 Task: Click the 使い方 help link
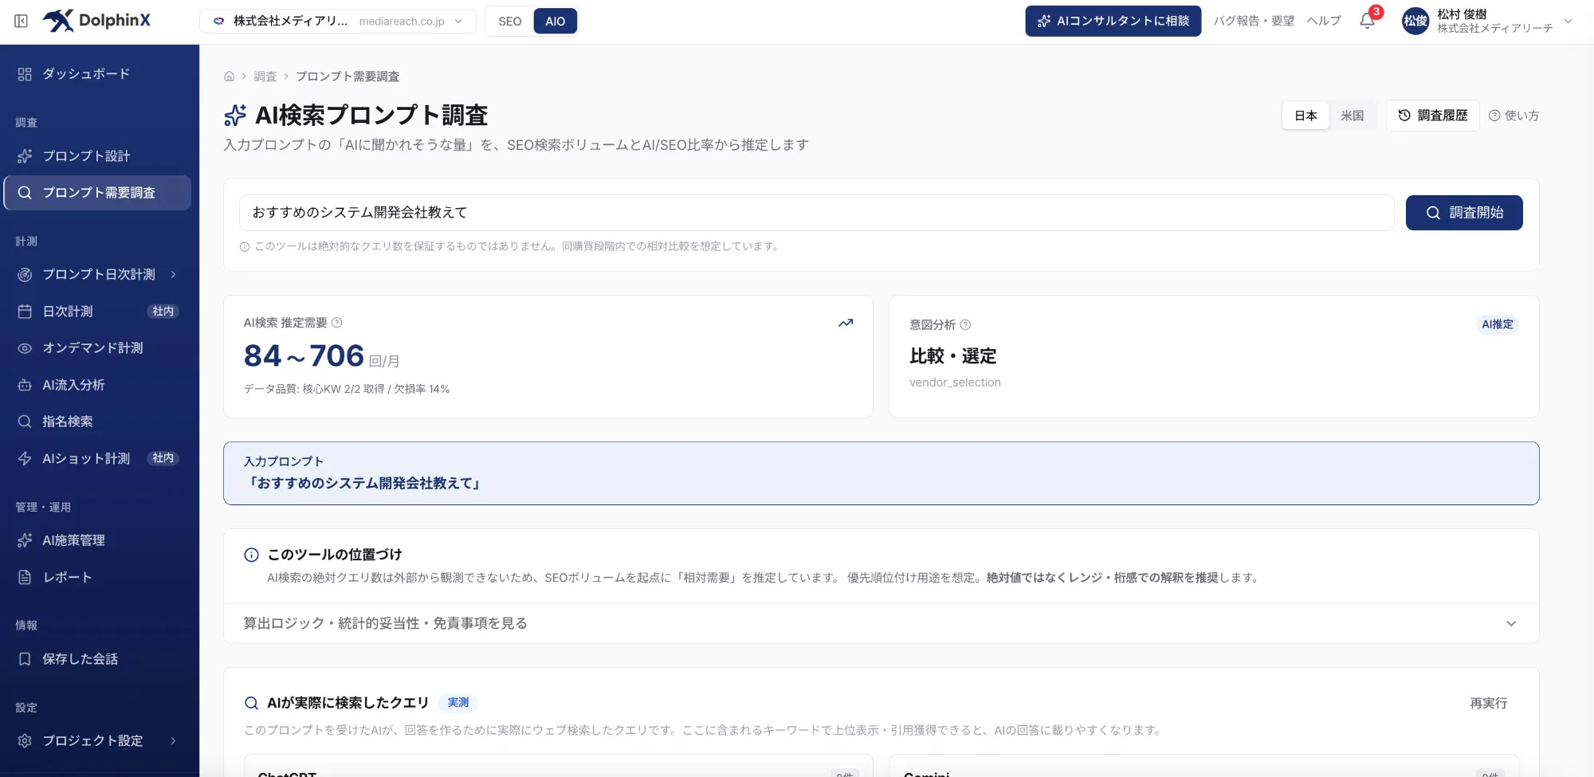(x=1514, y=116)
